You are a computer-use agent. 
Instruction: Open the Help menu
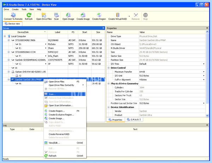click(x=39, y=9)
